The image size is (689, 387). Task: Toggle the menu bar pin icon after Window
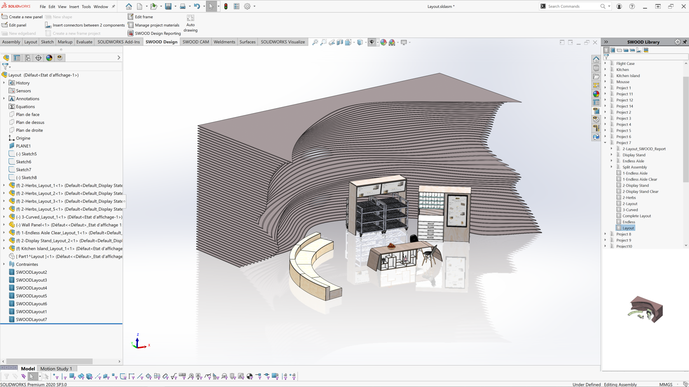click(113, 6)
